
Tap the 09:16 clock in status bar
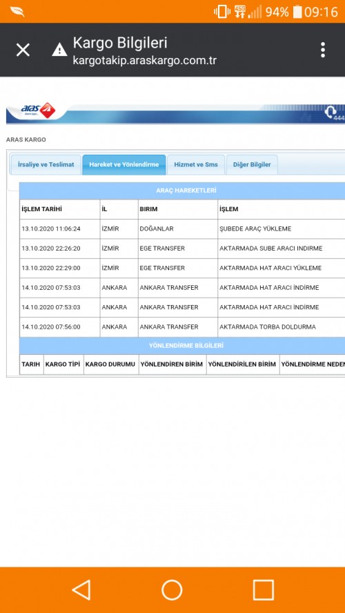point(321,12)
